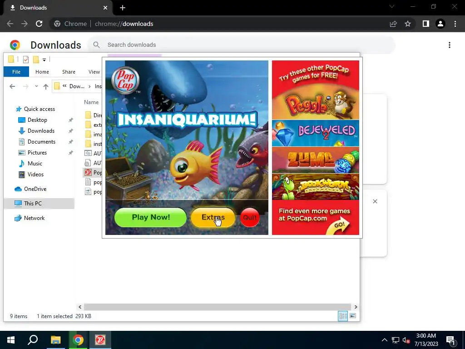The height and width of the screenshot is (349, 465).
Task: Go up one folder level
Action: [x=46, y=86]
